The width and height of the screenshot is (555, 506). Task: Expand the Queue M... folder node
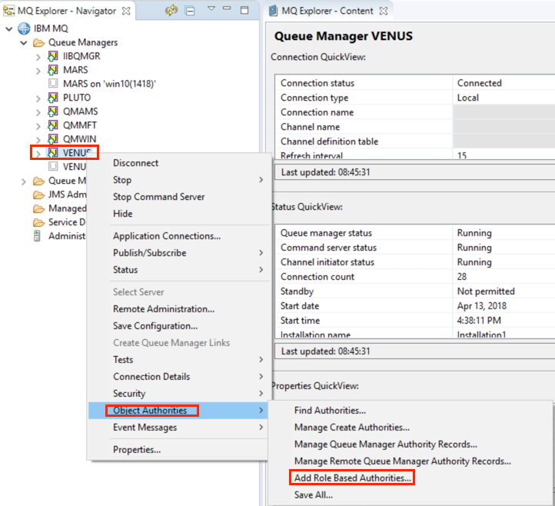tap(24, 181)
